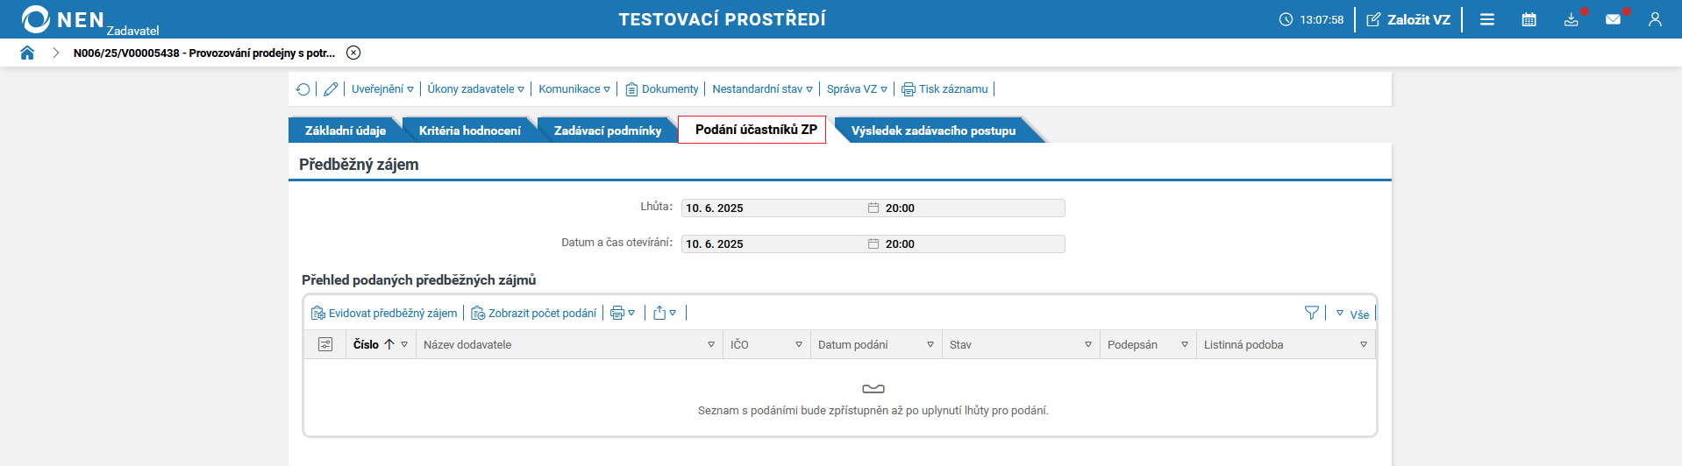This screenshot has height=466, width=1682.
Task: Click the Lhůta date field
Action: (773, 208)
